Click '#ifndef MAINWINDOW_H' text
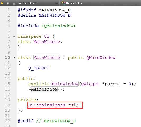This screenshot has height=127, width=141. (44, 10)
